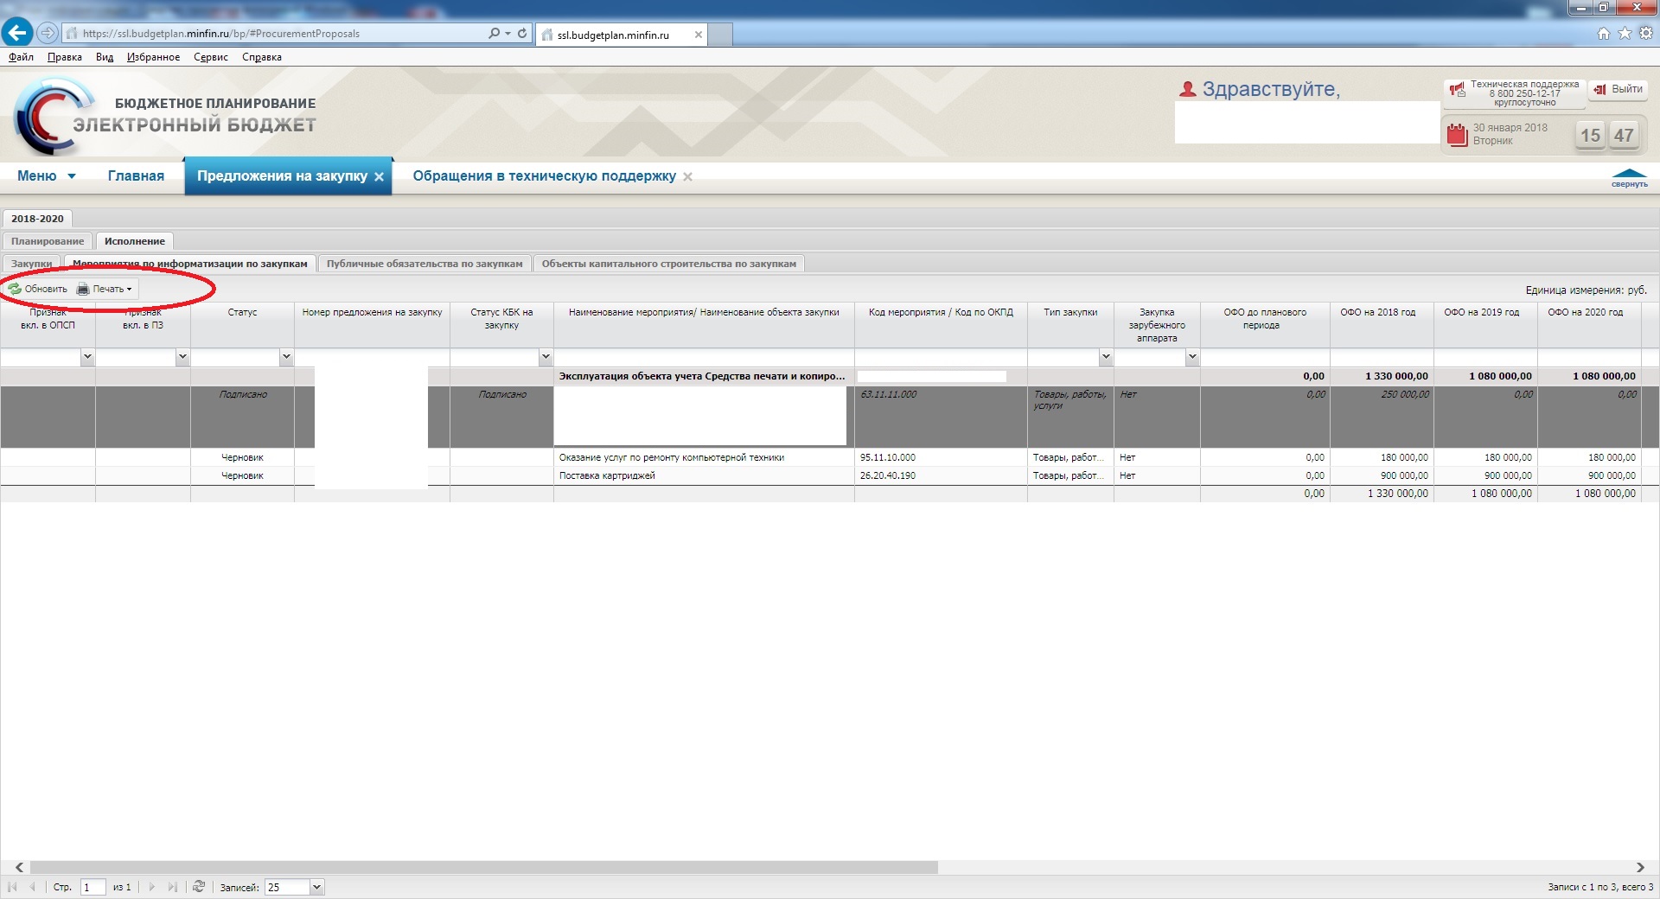
Task: Open the Печать dropdown button
Action: pyautogui.click(x=105, y=290)
